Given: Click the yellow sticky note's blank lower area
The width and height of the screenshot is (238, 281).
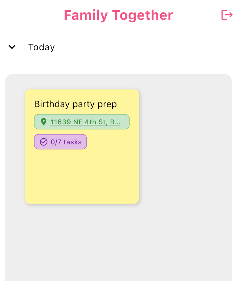Looking at the screenshot, I should (x=82, y=177).
